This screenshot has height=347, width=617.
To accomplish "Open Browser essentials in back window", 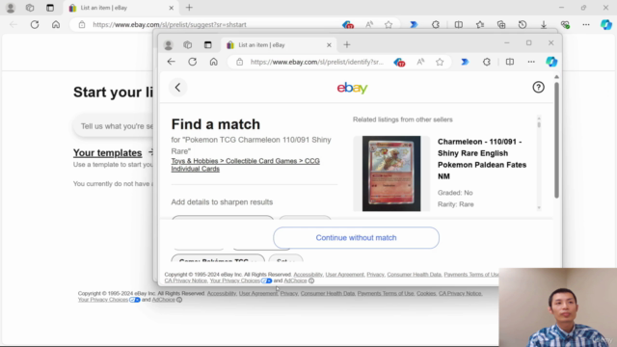I will [x=565, y=24].
